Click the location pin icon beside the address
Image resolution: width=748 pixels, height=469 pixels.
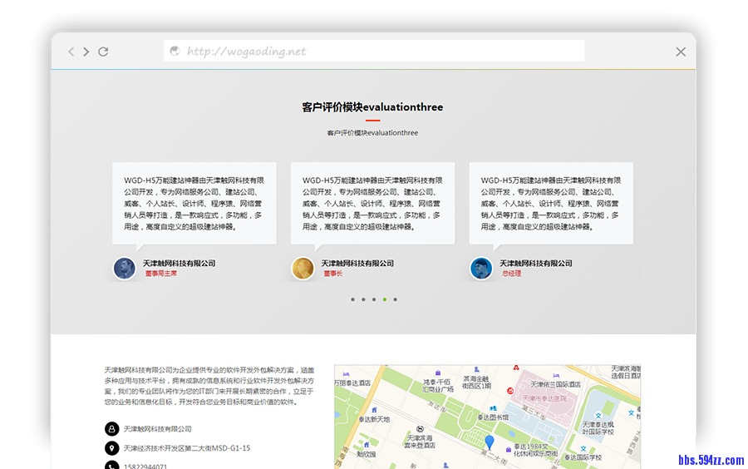point(111,448)
